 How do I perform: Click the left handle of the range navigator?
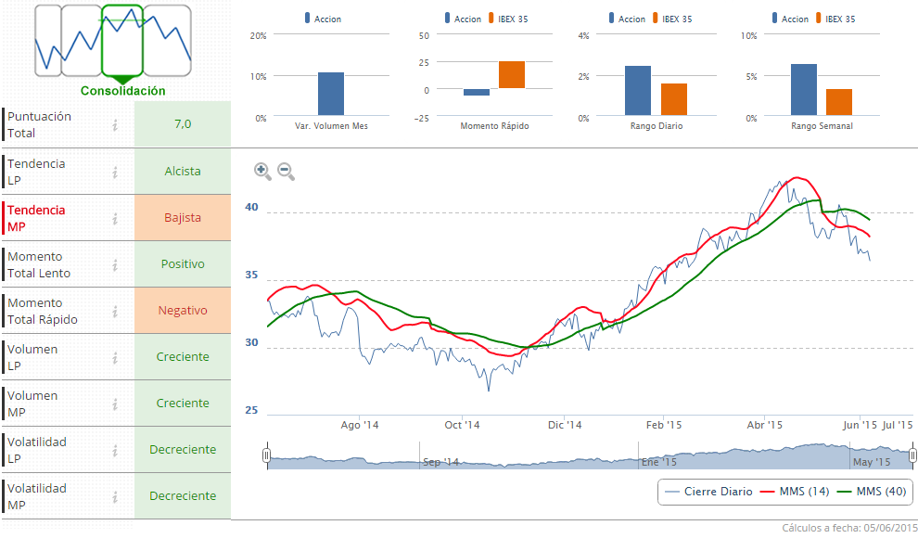(x=267, y=455)
